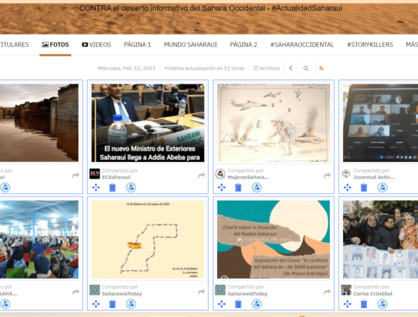Click the edit-image icon on MujeresSahara card
The height and width of the screenshot is (317, 418).
click(257, 187)
